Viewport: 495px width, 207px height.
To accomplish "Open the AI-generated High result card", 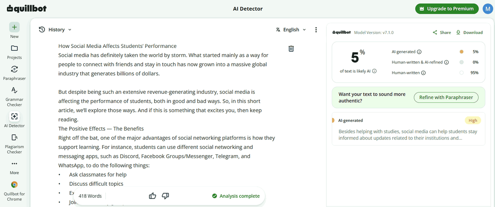I will coord(408,129).
